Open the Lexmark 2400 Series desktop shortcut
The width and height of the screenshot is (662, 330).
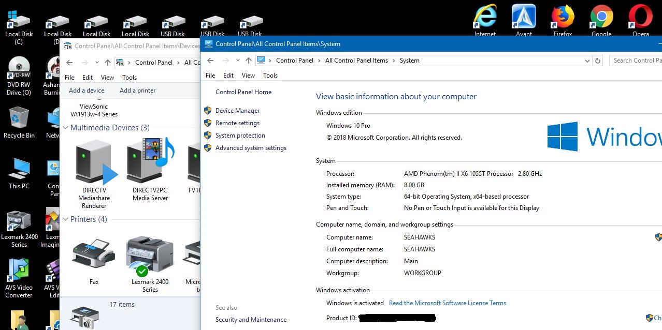(19, 229)
